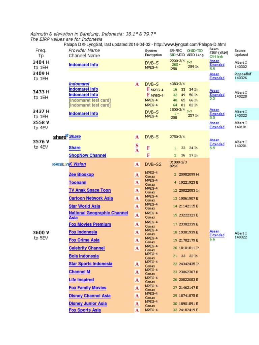
Task: Click the K-Vision provider logo image
Action: [60, 164]
